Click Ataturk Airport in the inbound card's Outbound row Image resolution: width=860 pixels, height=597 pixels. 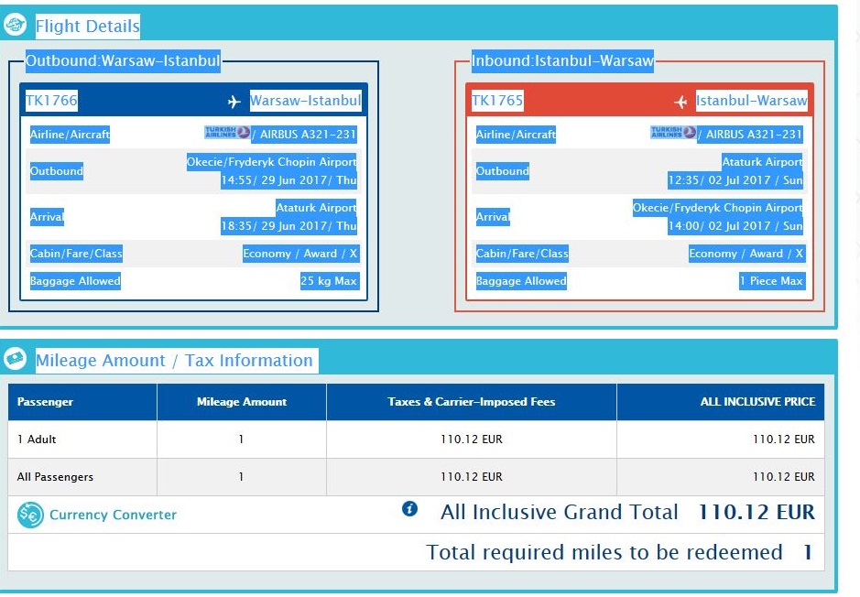point(762,162)
